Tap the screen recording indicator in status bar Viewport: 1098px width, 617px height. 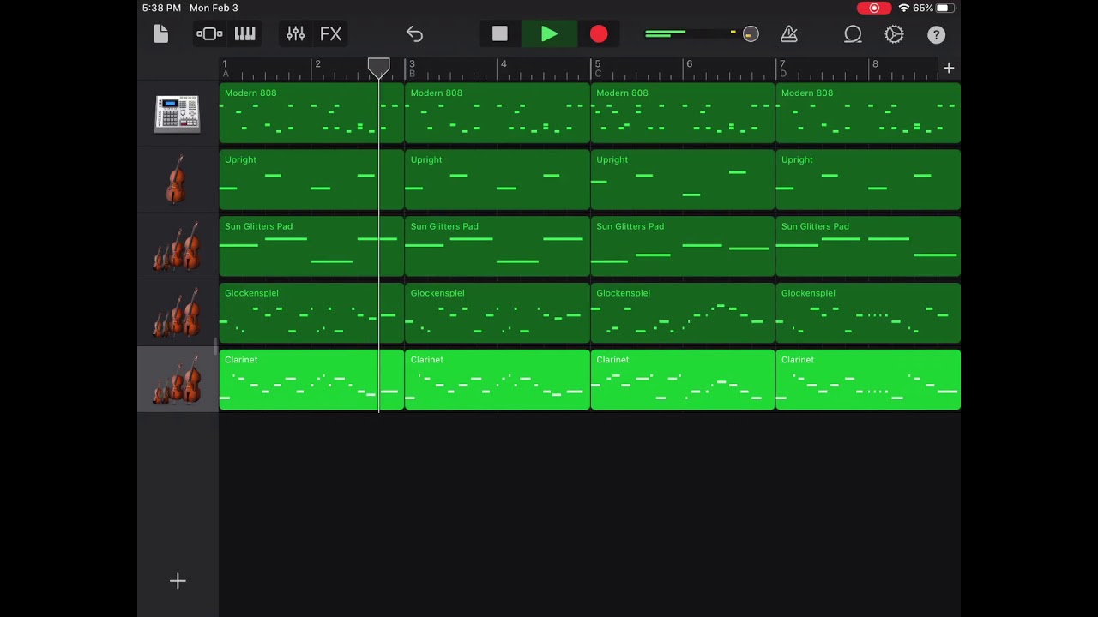874,8
